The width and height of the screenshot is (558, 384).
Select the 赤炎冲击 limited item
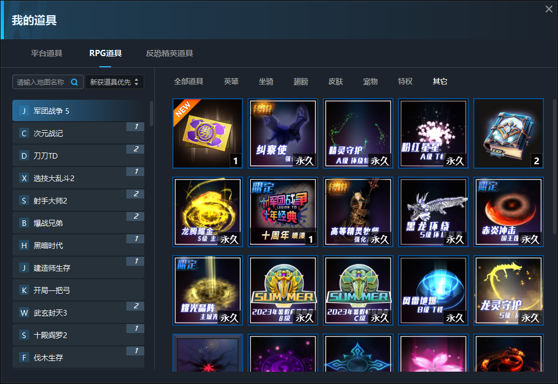coord(509,212)
